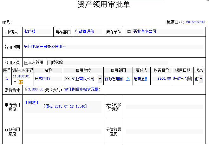
Task: Select the 填写日期 value 2015-07-13
Action: (x=196, y=22)
